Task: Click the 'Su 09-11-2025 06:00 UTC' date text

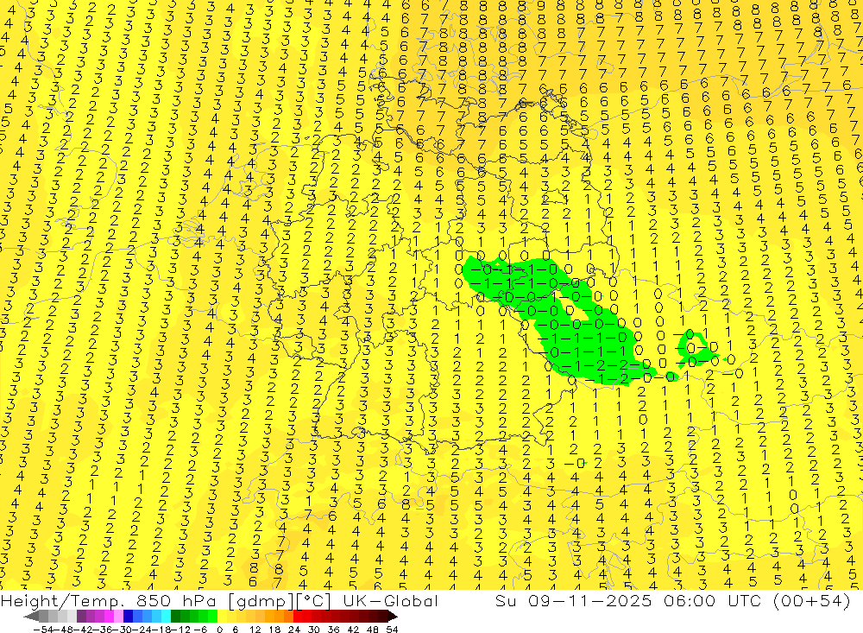Action: coord(630,600)
